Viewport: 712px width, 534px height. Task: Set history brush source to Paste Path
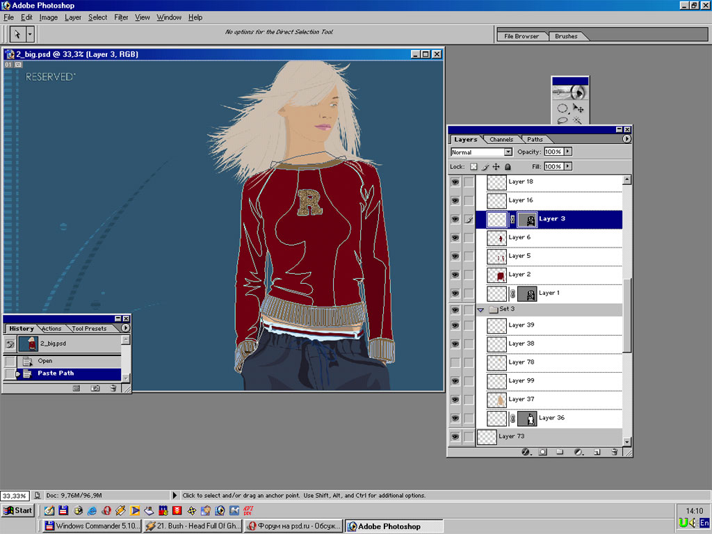pos(10,373)
